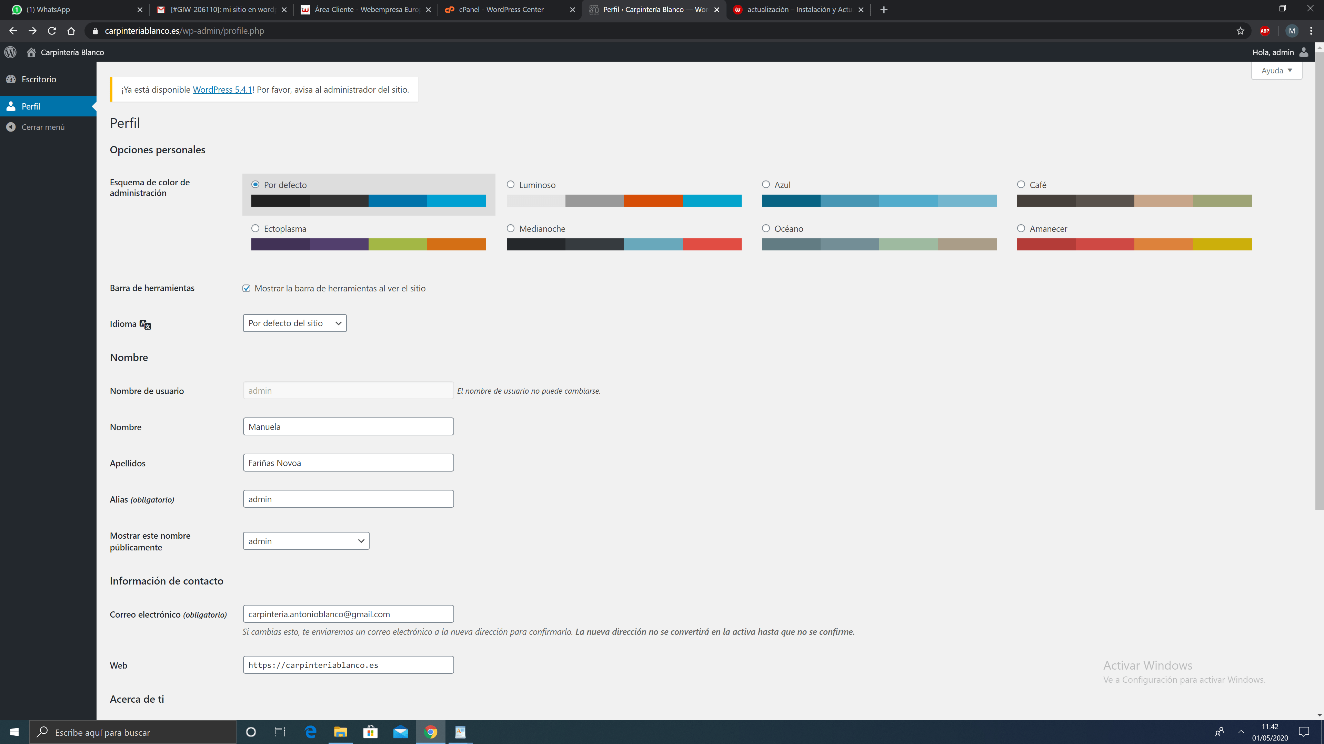
Task: Click the Alias input field
Action: point(348,499)
